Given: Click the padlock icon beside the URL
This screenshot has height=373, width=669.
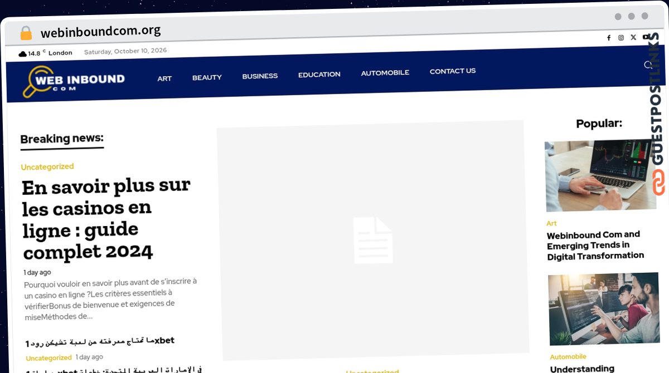Looking at the screenshot, I should [x=26, y=33].
